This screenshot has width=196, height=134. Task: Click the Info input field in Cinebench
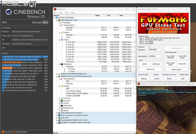pyautogui.click(x=30, y=48)
